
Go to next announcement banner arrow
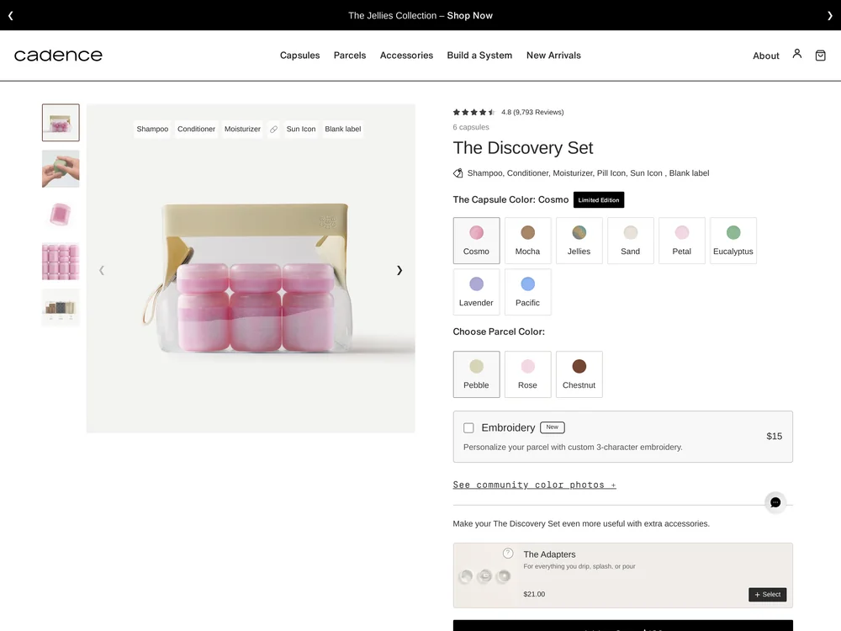click(x=830, y=15)
